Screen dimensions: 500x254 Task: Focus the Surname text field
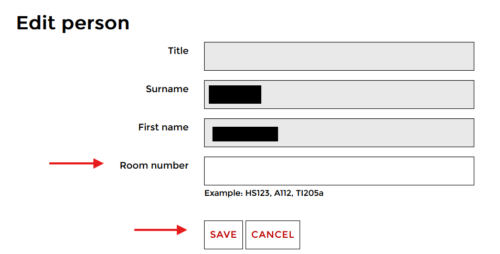coord(367,94)
